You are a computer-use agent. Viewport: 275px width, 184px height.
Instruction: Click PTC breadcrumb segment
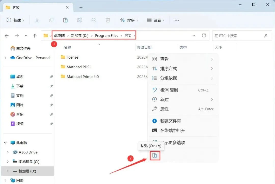tap(128, 36)
